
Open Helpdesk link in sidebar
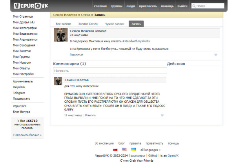pyautogui.click(x=19, y=87)
